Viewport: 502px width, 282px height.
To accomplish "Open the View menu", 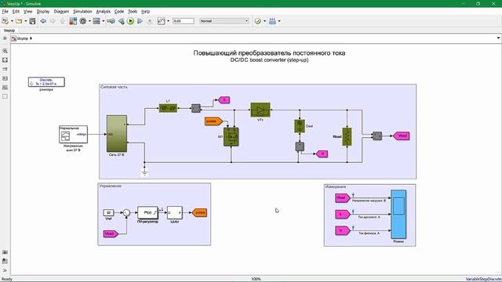I will pos(28,12).
